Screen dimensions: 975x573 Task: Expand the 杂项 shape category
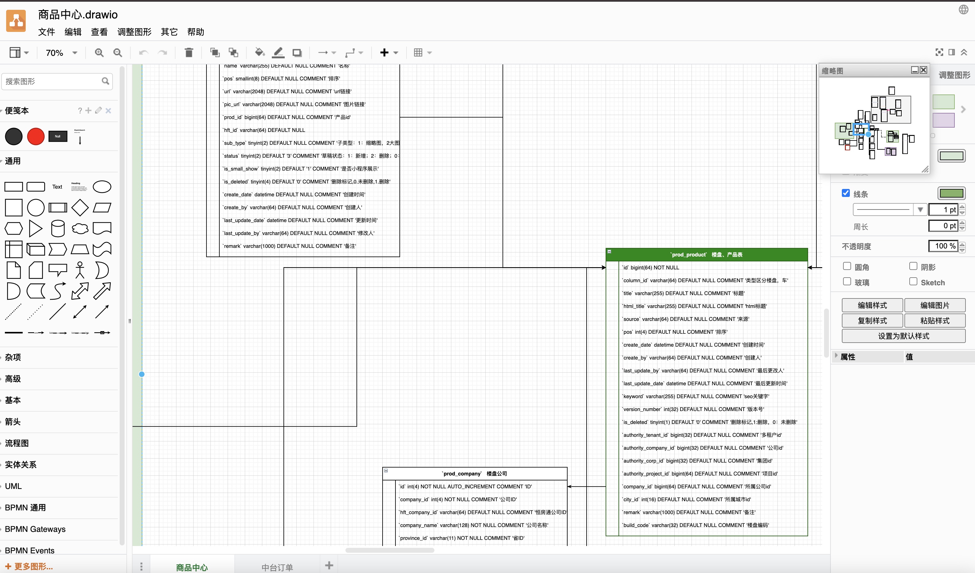(x=13, y=357)
